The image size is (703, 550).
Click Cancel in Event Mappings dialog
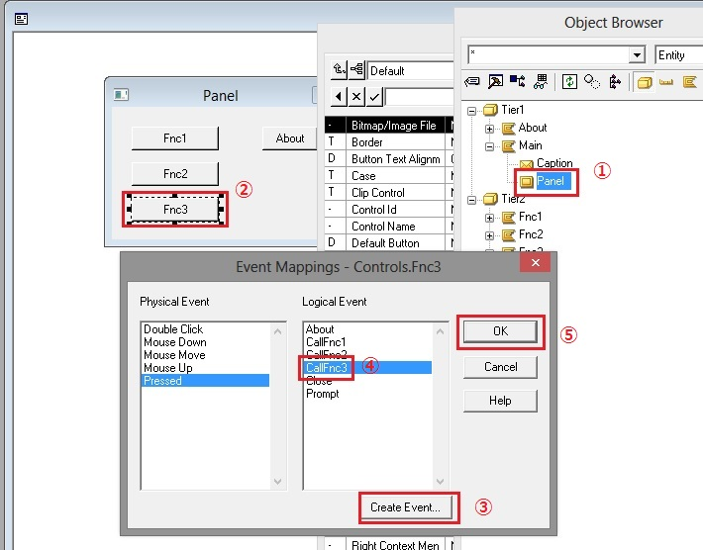pyautogui.click(x=500, y=367)
